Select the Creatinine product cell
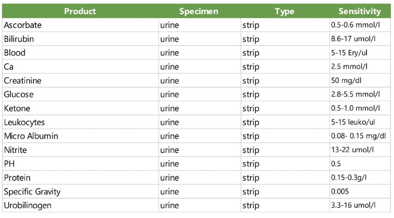The height and width of the screenshot is (218, 394). pyautogui.click(x=81, y=80)
